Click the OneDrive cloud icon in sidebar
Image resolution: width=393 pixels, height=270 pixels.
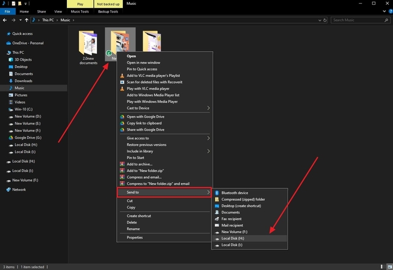[8, 43]
